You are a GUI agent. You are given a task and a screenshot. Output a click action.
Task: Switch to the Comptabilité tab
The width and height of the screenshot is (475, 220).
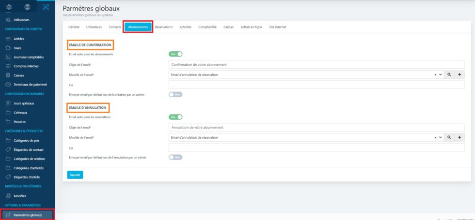pyautogui.click(x=207, y=27)
